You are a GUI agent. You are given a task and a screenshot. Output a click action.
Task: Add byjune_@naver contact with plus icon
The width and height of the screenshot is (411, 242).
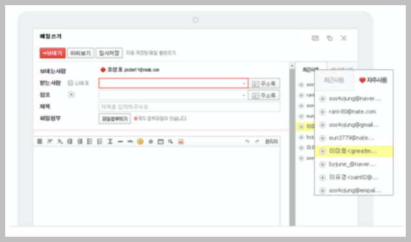(322, 164)
